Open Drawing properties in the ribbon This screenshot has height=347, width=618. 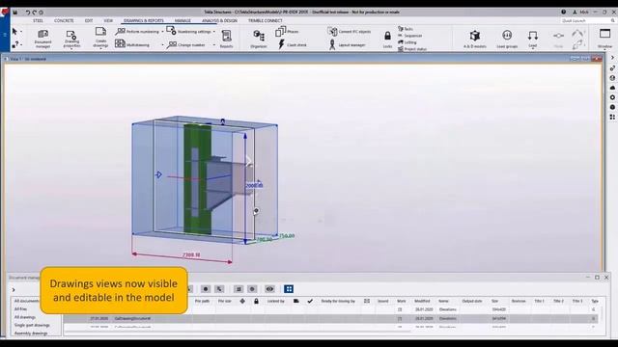71,39
